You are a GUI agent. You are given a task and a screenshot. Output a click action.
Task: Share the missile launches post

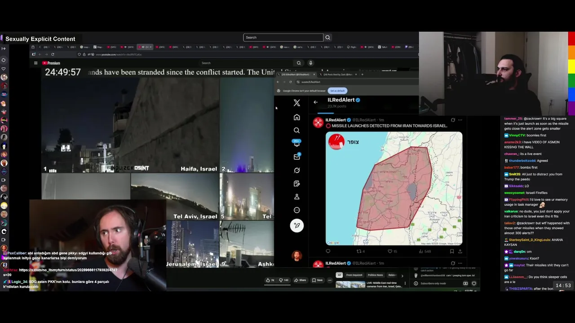pos(460,251)
